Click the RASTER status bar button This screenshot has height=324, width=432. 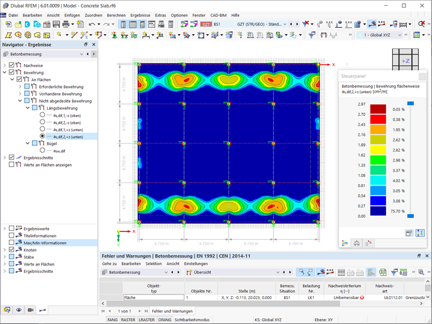[x=128, y=320]
